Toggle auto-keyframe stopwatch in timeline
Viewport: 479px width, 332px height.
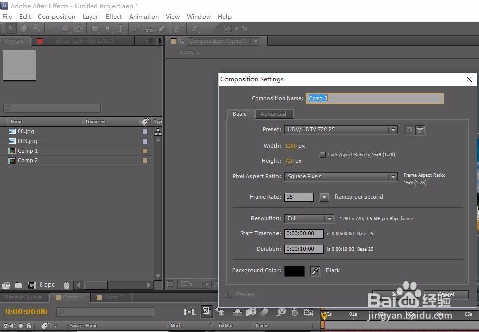[294, 312]
